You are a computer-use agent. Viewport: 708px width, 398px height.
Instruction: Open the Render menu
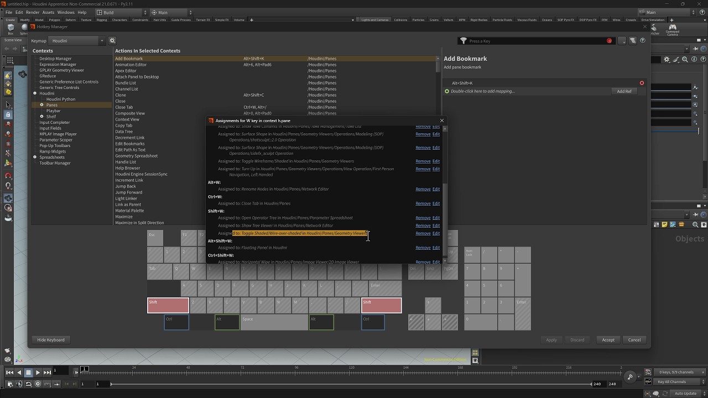coord(33,12)
